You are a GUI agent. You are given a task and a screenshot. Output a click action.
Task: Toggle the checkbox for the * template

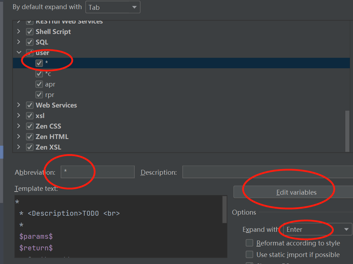point(39,63)
